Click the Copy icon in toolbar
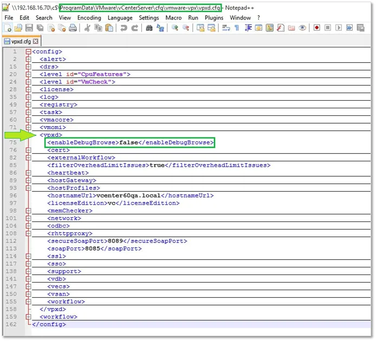The image size is (376, 341). pyautogui.click(x=98, y=28)
